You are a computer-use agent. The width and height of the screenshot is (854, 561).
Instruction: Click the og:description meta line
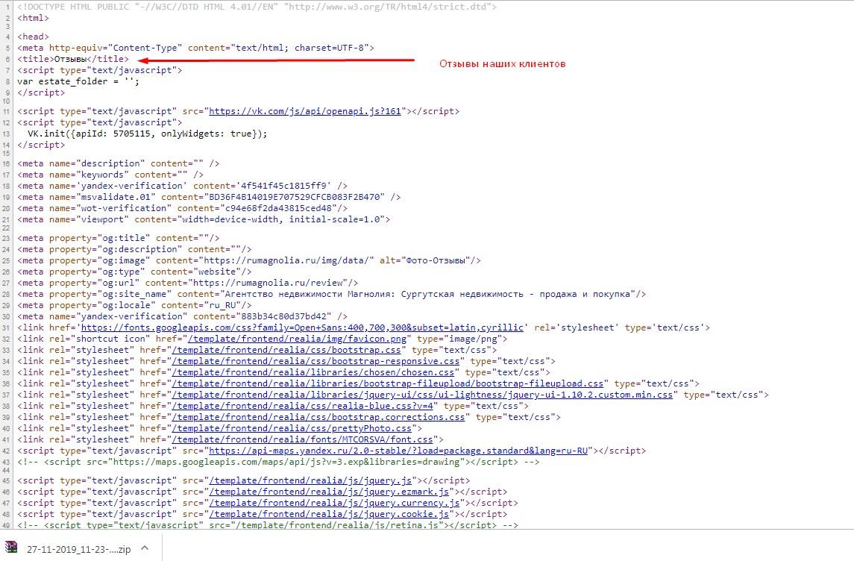[134, 249]
